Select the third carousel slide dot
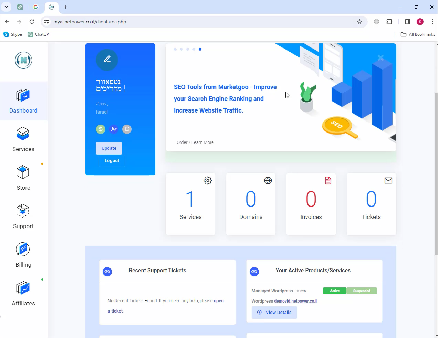Screen dimensions: 438x338 (188, 49)
